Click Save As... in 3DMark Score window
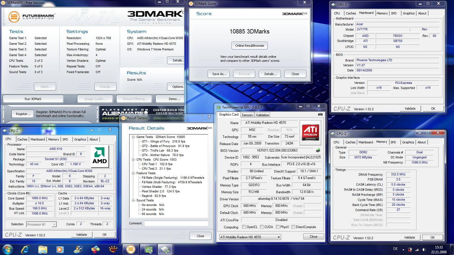 (219, 74)
